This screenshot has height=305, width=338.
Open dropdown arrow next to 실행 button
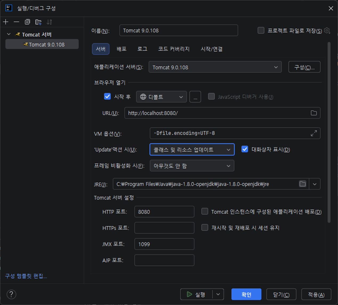[x=218, y=294]
